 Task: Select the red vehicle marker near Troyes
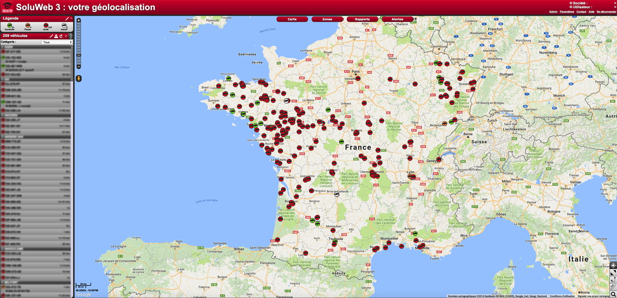pyautogui.click(x=390, y=79)
